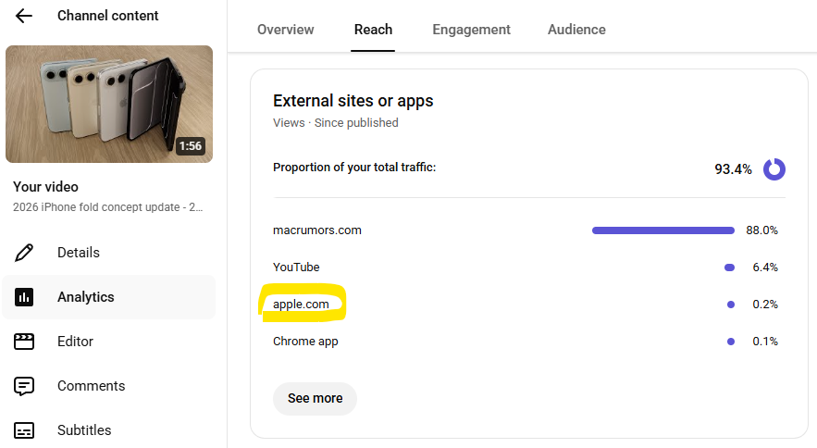Click the 1:56 video duration badge
The width and height of the screenshot is (817, 448).
(191, 146)
